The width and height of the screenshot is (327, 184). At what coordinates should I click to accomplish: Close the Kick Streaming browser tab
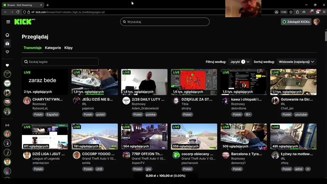(x=41, y=5)
